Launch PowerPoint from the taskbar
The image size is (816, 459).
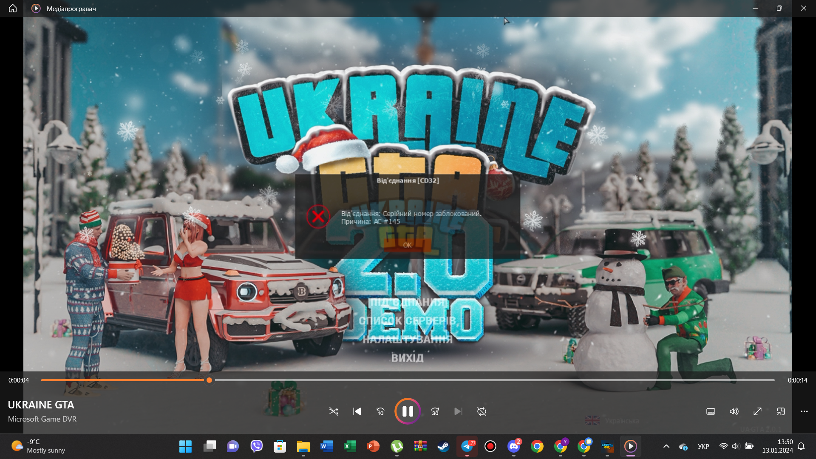373,446
